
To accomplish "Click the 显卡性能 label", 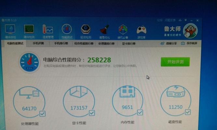I will coord(79,123).
